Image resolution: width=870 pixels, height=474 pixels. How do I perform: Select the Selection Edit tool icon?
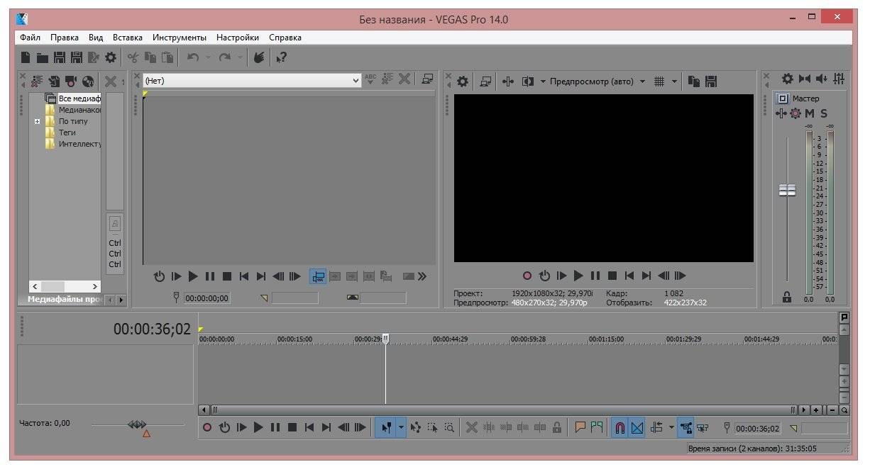pos(433,427)
